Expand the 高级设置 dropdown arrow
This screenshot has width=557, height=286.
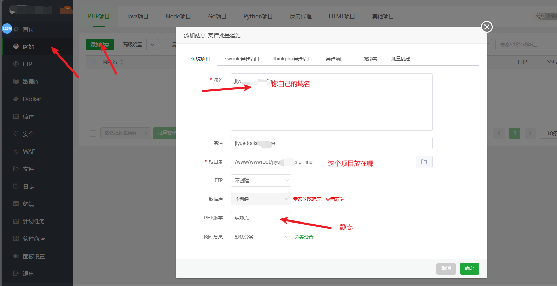(x=152, y=45)
